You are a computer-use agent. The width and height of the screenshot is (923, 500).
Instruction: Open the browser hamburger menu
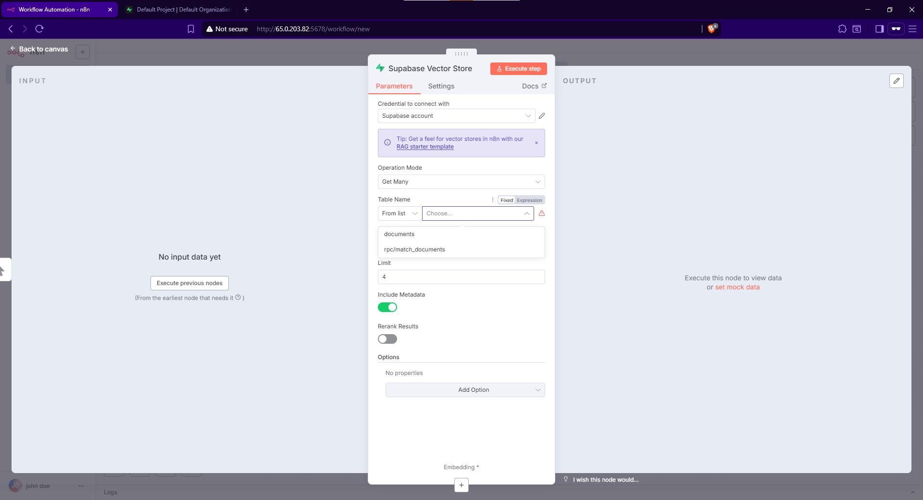point(912,29)
